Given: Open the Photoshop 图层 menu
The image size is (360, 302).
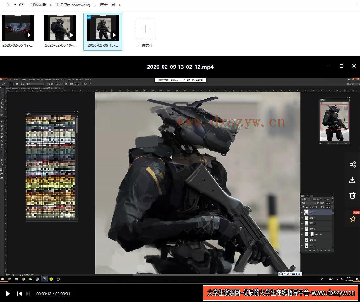Looking at the screenshot, I should coord(32,80).
